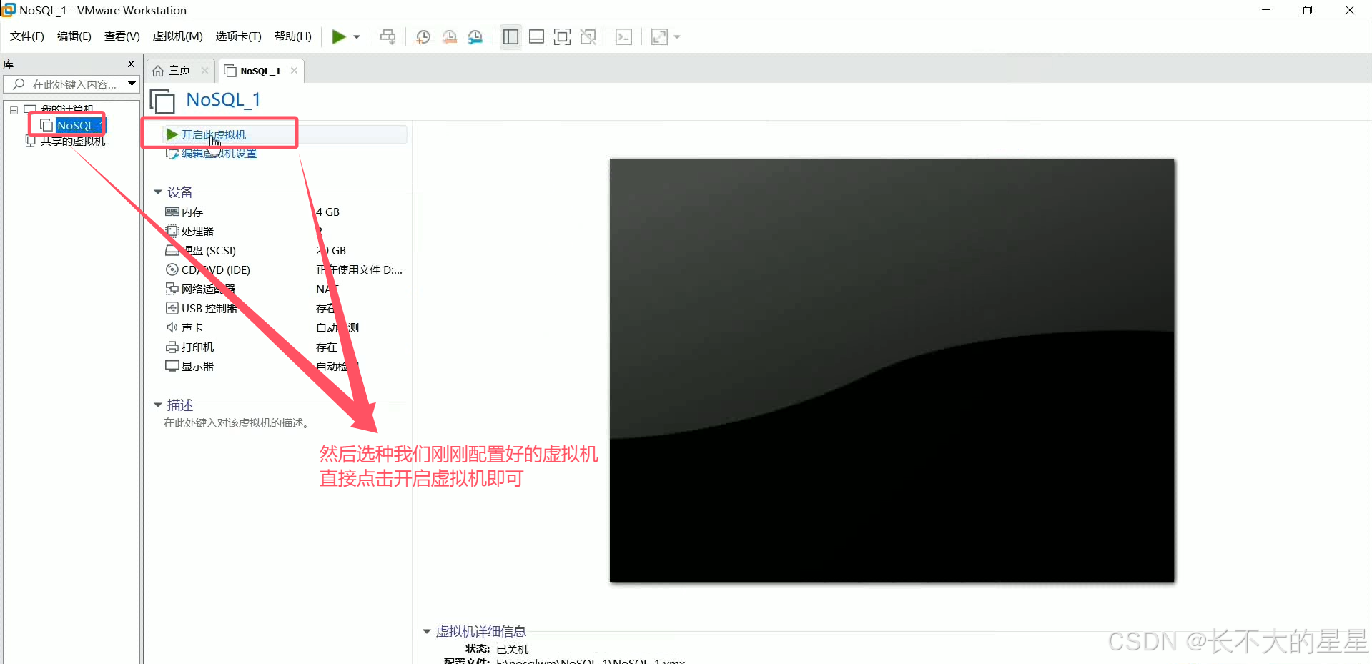Open the snapshot manager icon
The image size is (1372, 664).
point(475,36)
